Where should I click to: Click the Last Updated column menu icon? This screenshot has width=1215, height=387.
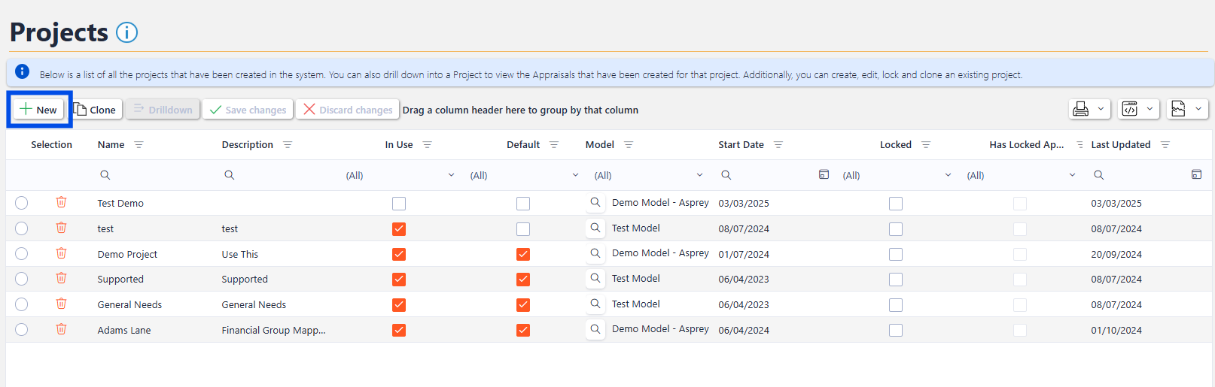pyautogui.click(x=1165, y=145)
